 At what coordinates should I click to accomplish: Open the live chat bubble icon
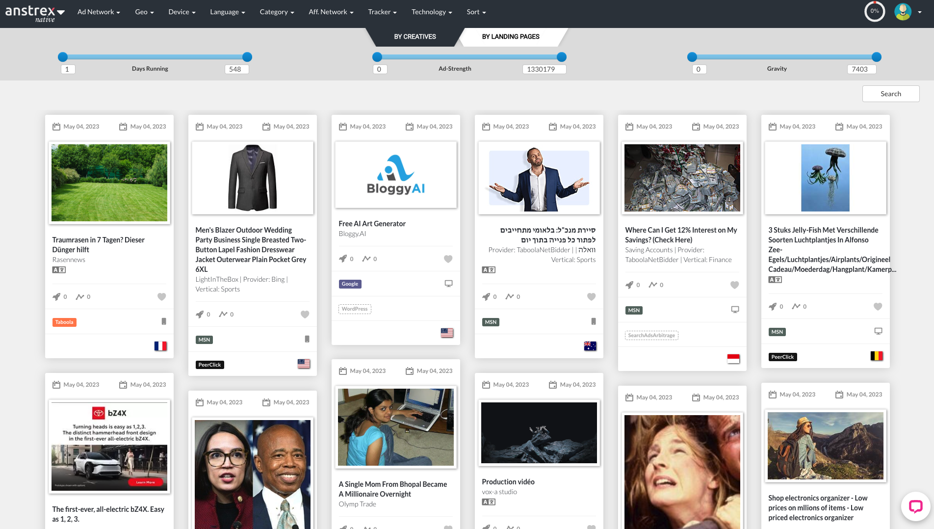(916, 506)
